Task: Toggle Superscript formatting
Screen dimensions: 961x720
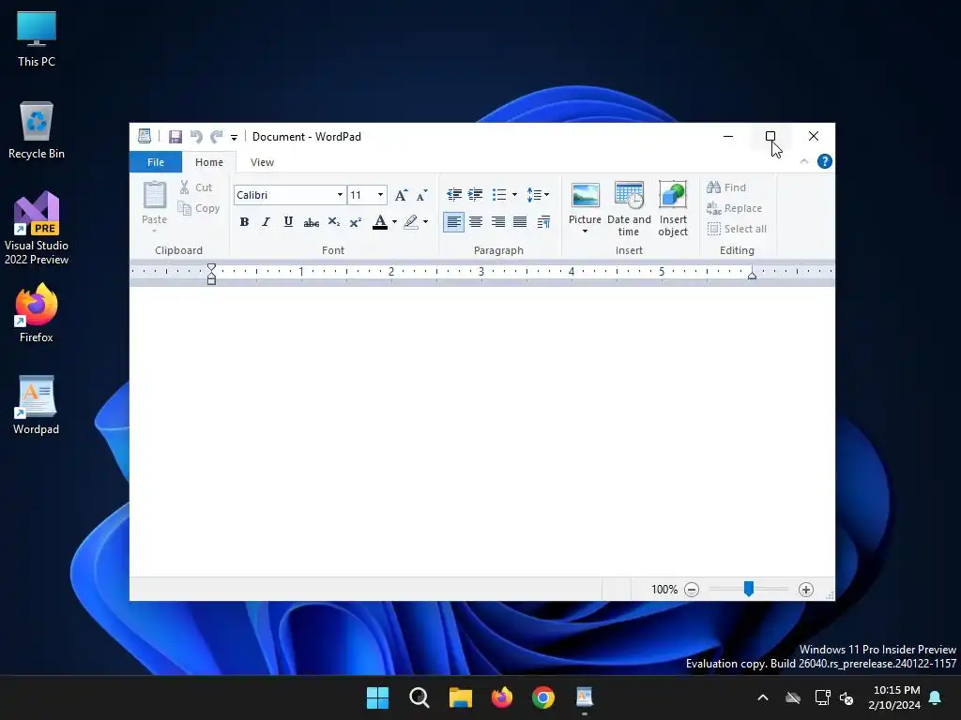Action: 356,221
